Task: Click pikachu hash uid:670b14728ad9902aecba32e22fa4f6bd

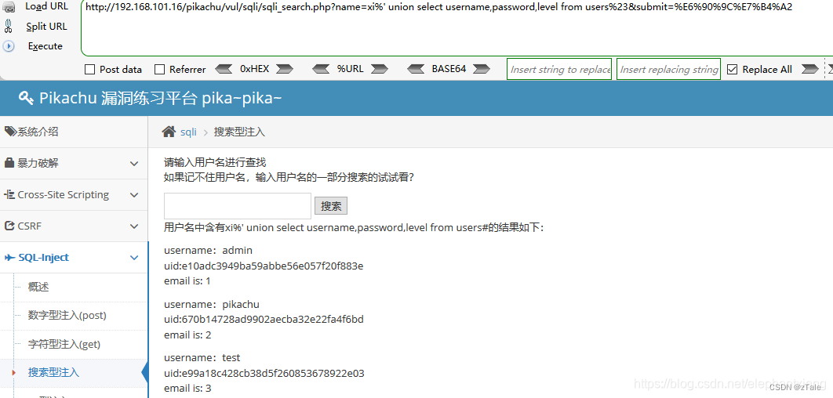Action: pos(264,320)
